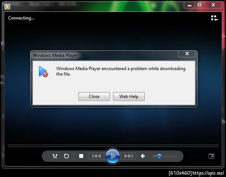Toggle shuffle mode
226x177 pixels.
pyautogui.click(x=55, y=156)
